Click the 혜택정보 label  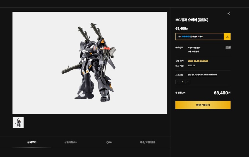[x=179, y=48]
